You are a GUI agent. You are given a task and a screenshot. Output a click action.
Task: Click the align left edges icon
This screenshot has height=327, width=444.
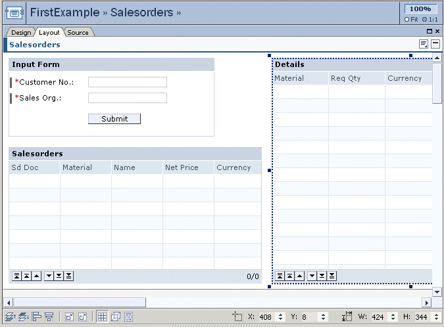coord(37,317)
